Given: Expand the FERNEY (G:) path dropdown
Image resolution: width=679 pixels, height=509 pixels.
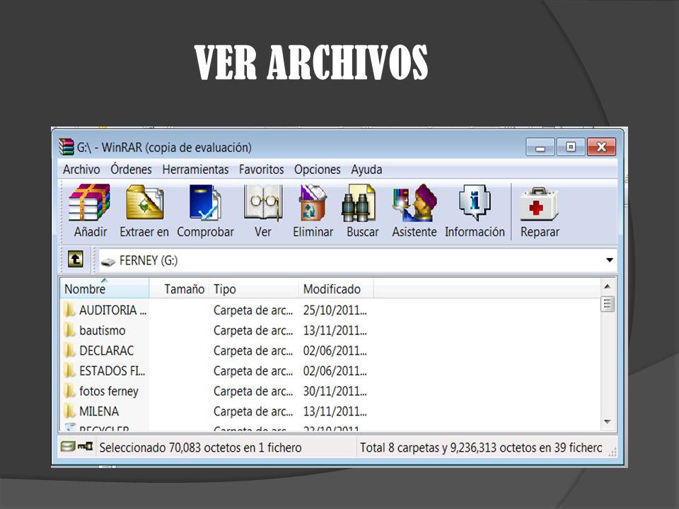Looking at the screenshot, I should 609,260.
